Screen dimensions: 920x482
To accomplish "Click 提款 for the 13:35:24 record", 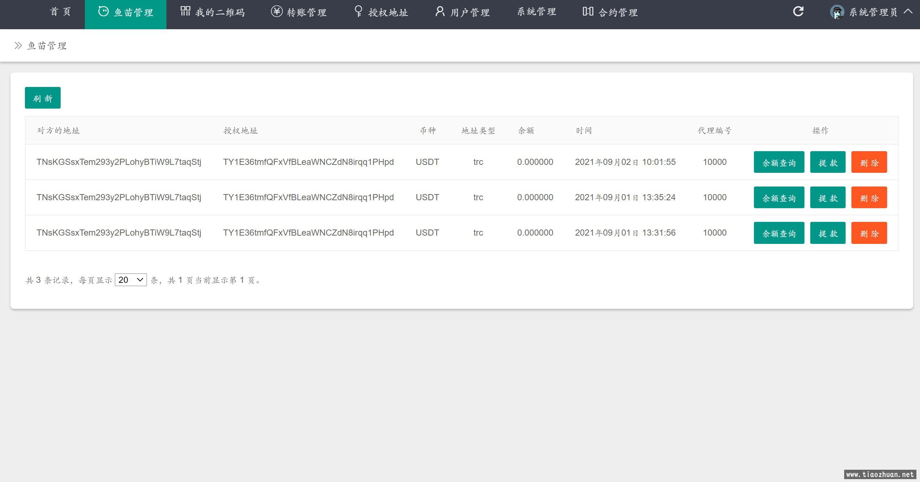I will tap(828, 198).
